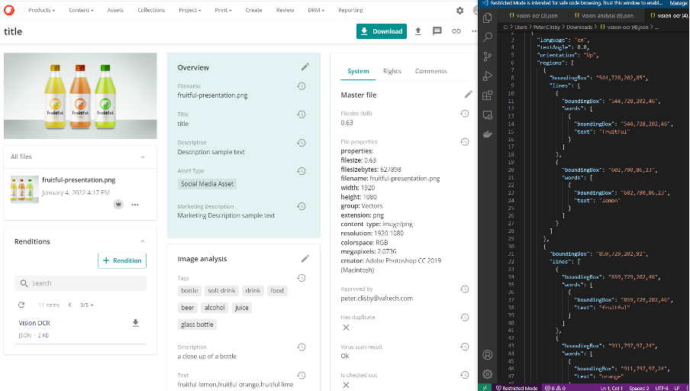The image size is (690, 391).
Task: Open Project dropdown menu
Action: coord(189,10)
